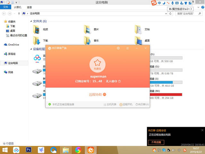
Task: Open the Windows Start button
Action: click(x=5, y=150)
